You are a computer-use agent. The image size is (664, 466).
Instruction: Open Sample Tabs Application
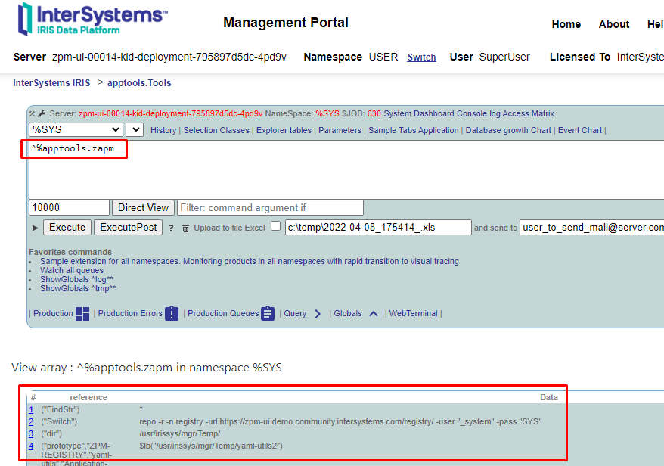tap(414, 130)
